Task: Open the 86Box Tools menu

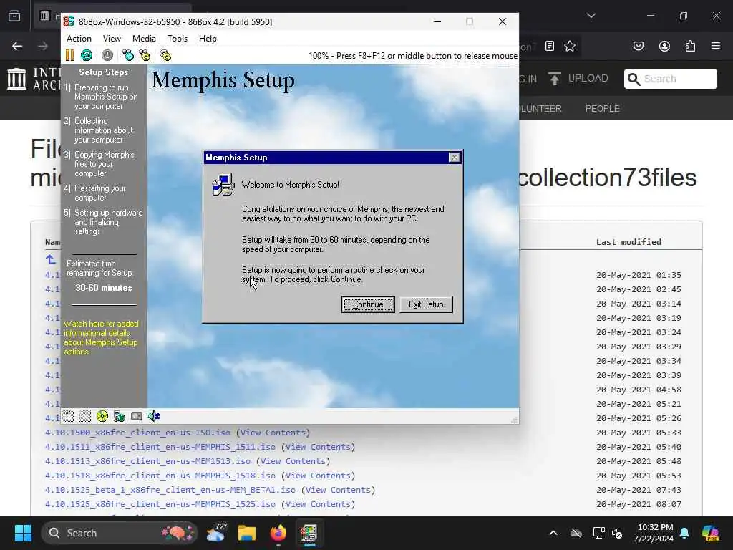Action: point(178,39)
